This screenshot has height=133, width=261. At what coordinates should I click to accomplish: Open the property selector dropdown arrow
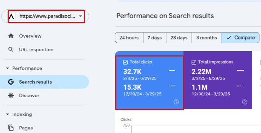pyautogui.click(x=80, y=16)
